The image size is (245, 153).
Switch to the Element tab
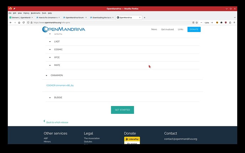tap(21, 17)
